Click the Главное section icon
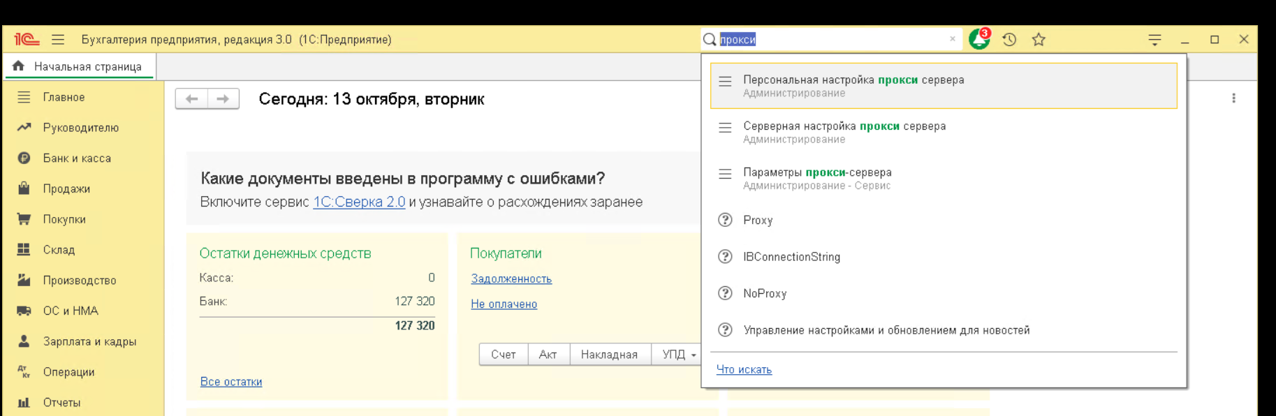This screenshot has height=416, width=1276. tap(24, 97)
